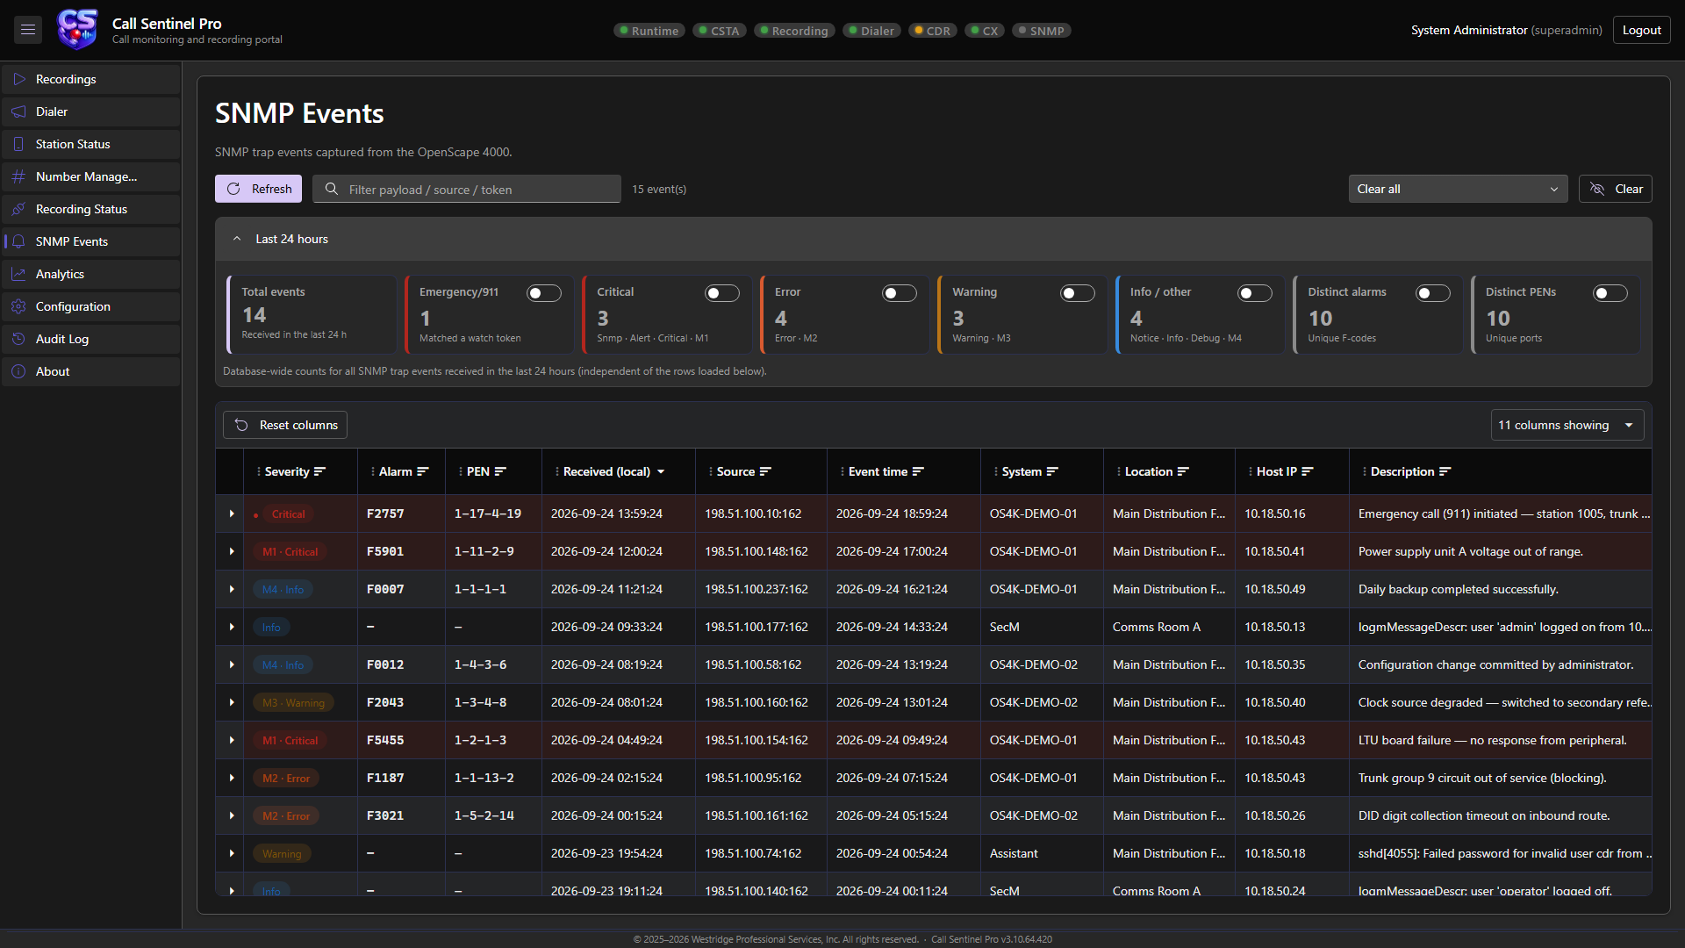This screenshot has height=948, width=1685.
Task: Click the Severity column sort icon
Action: [319, 471]
